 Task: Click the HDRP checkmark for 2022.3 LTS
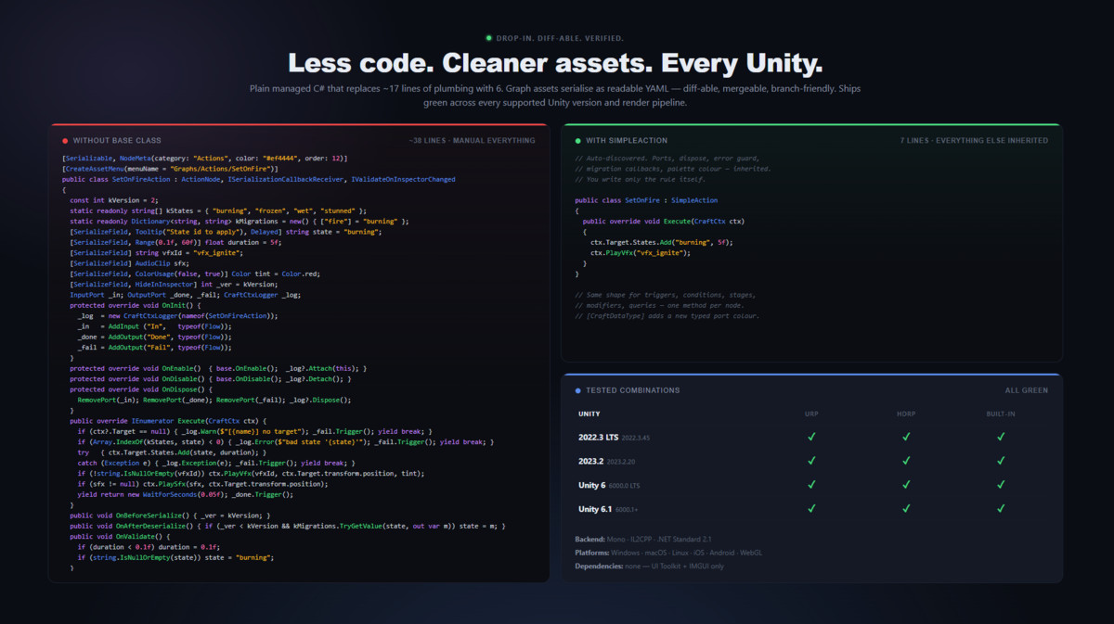[x=906, y=436]
